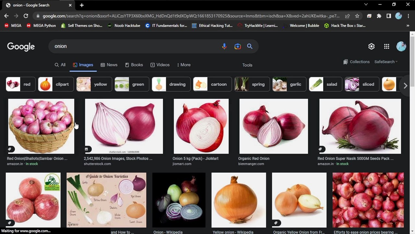The width and height of the screenshot is (415, 234).
Task: Open new tab with plus button
Action: pos(82,5)
